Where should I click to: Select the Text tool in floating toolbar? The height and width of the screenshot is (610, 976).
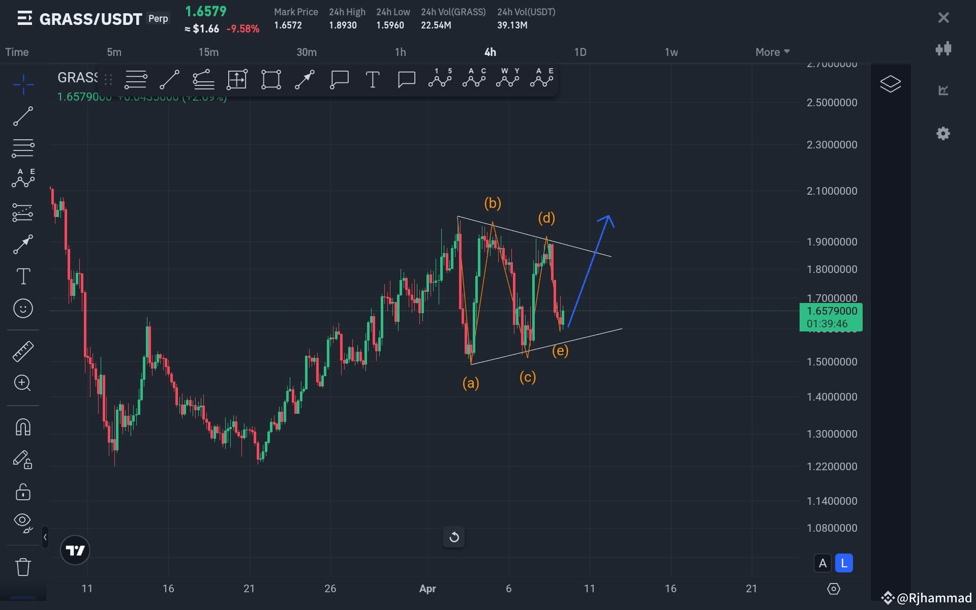pos(373,79)
